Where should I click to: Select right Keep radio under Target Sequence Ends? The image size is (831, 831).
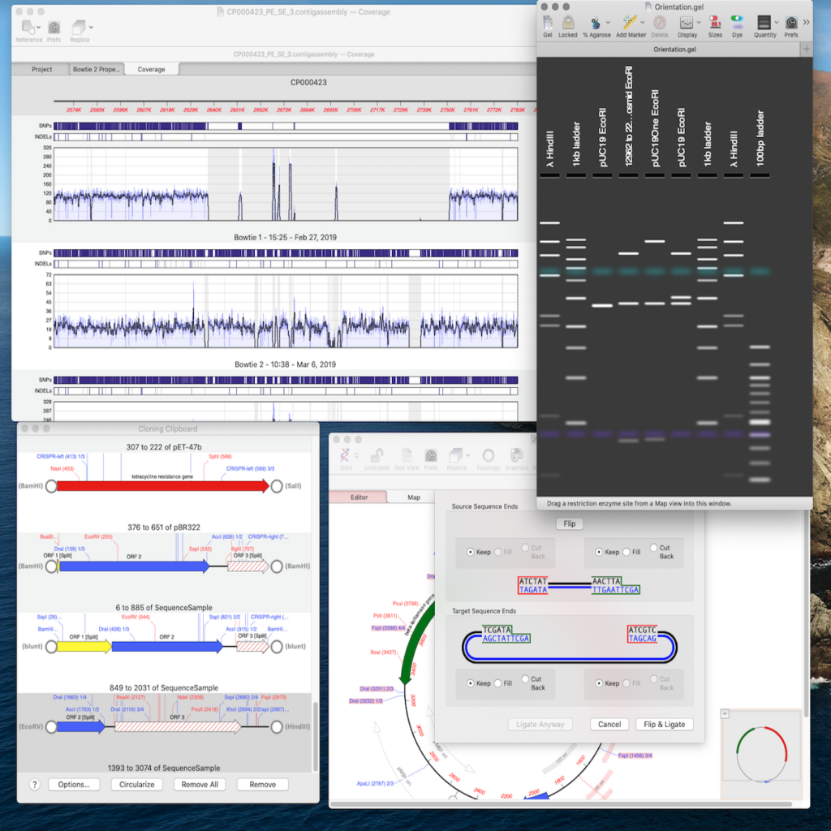(x=598, y=683)
